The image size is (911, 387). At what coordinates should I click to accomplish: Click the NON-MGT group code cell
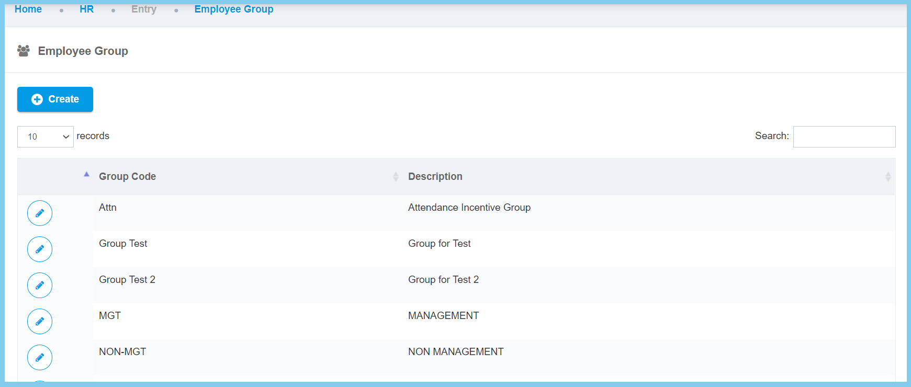coord(122,352)
